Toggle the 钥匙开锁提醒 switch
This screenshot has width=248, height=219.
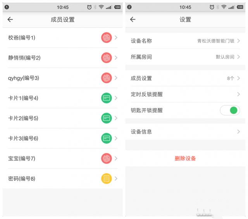tap(230, 110)
